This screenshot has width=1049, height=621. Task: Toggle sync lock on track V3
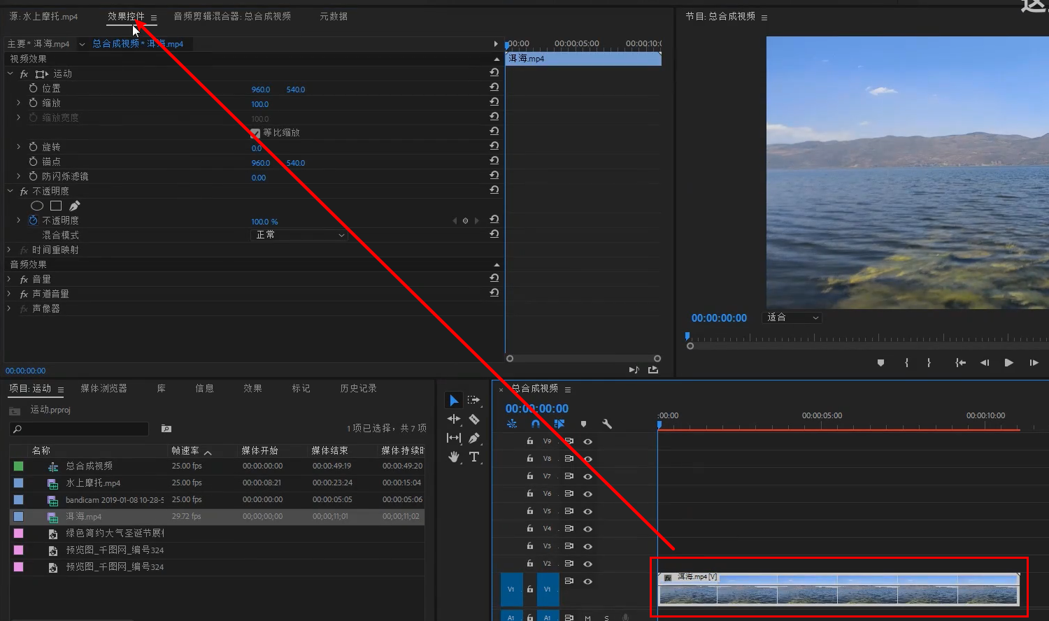pos(569,546)
